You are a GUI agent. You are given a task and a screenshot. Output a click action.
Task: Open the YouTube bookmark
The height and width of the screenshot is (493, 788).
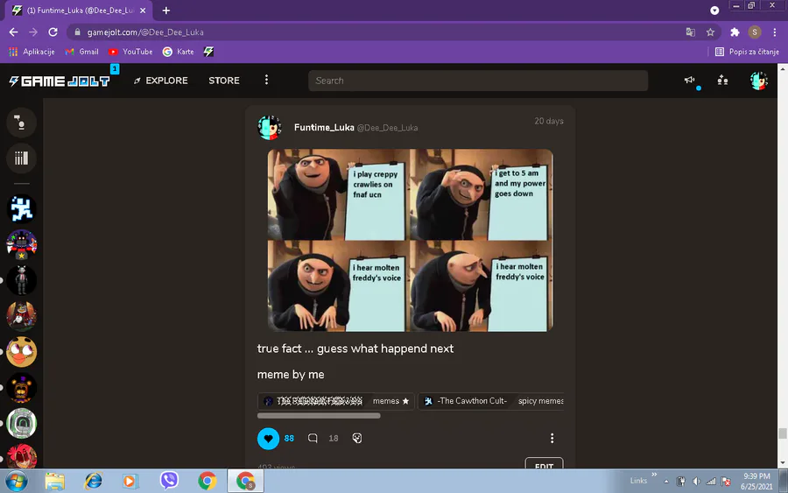pyautogui.click(x=130, y=52)
